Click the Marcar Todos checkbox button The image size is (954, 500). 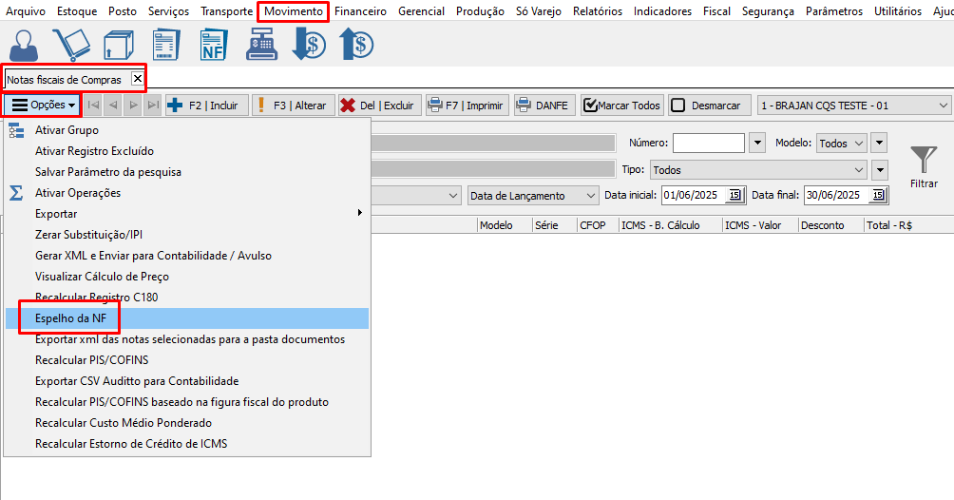point(621,106)
